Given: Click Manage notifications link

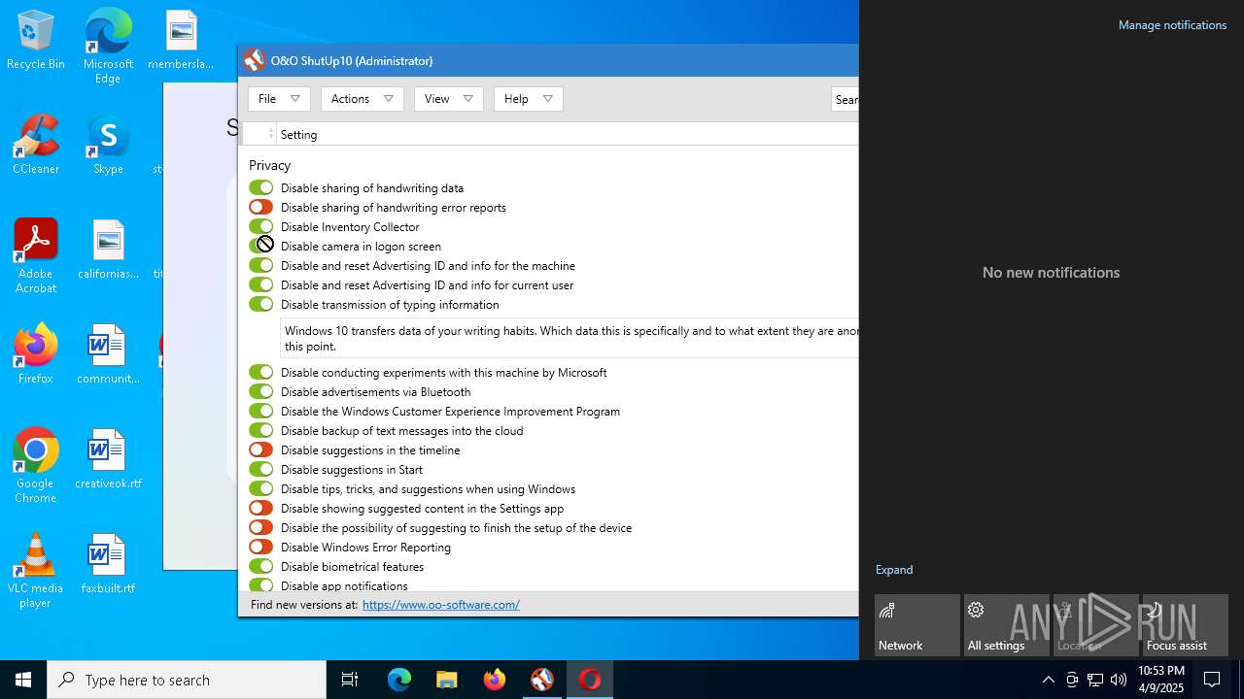Looking at the screenshot, I should point(1172,25).
